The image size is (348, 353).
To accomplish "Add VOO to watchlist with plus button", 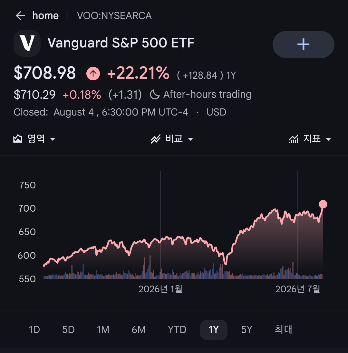I will [x=303, y=44].
